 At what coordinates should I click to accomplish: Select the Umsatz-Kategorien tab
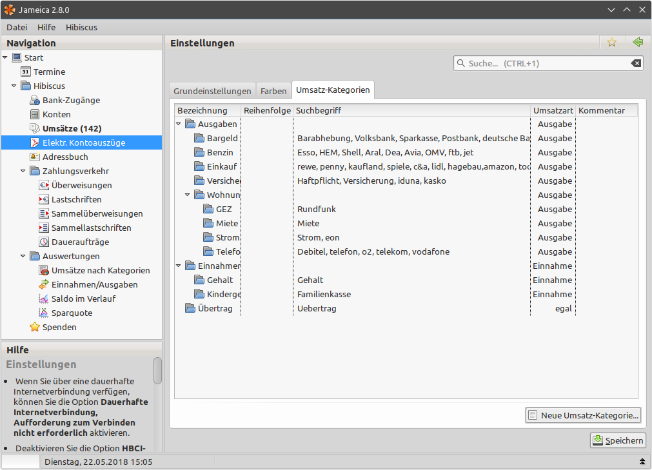pos(333,90)
